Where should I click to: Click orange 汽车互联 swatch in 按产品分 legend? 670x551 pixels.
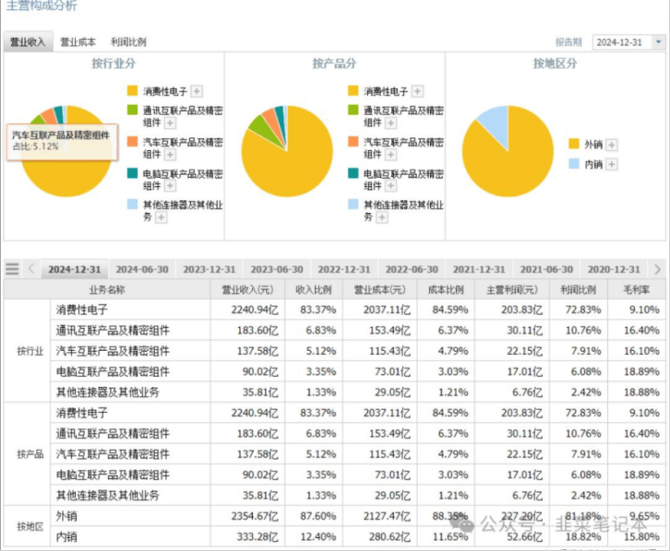[353, 142]
